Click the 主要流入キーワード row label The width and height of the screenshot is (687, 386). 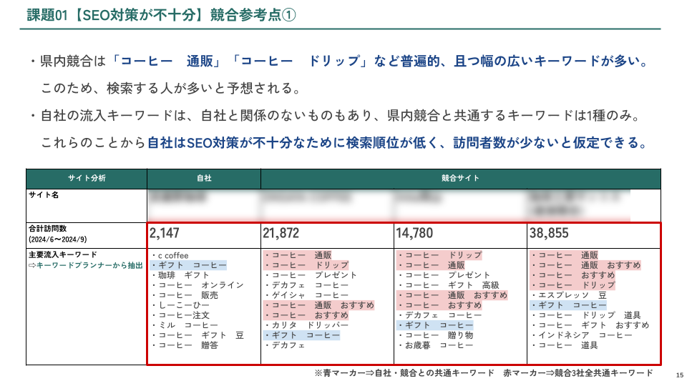(x=64, y=254)
